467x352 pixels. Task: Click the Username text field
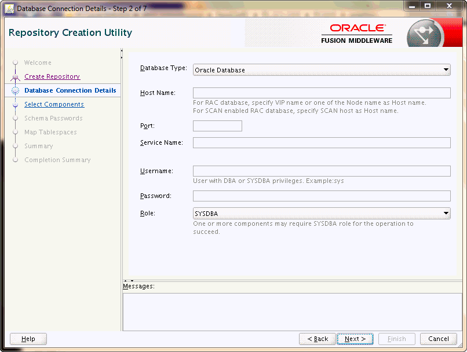click(x=322, y=171)
